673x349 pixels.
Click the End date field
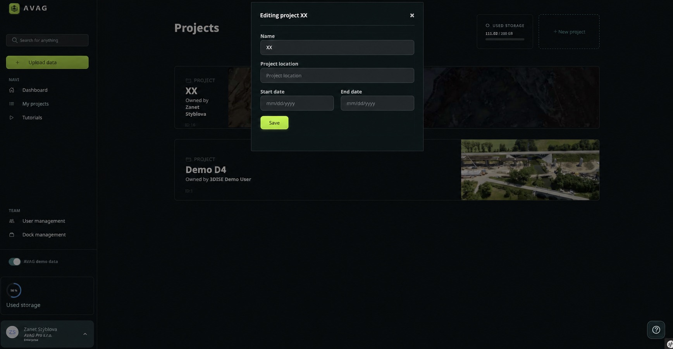pos(377,103)
